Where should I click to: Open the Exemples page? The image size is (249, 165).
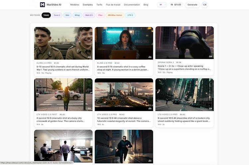pyautogui.click(x=88, y=5)
